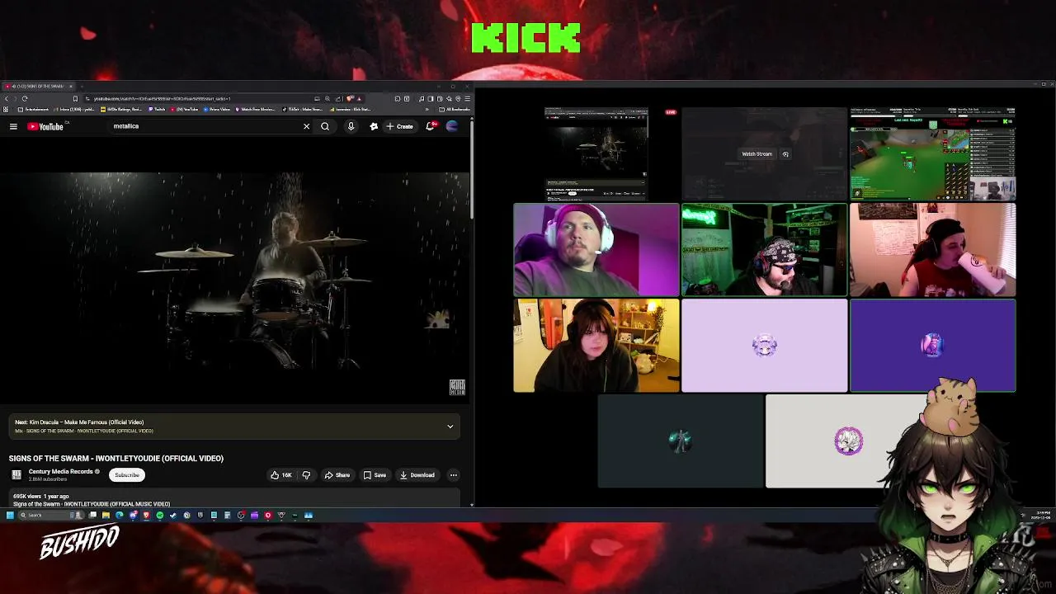Select the Signs of the Swarm browser tab
1056x594 pixels.
pyautogui.click(x=38, y=86)
